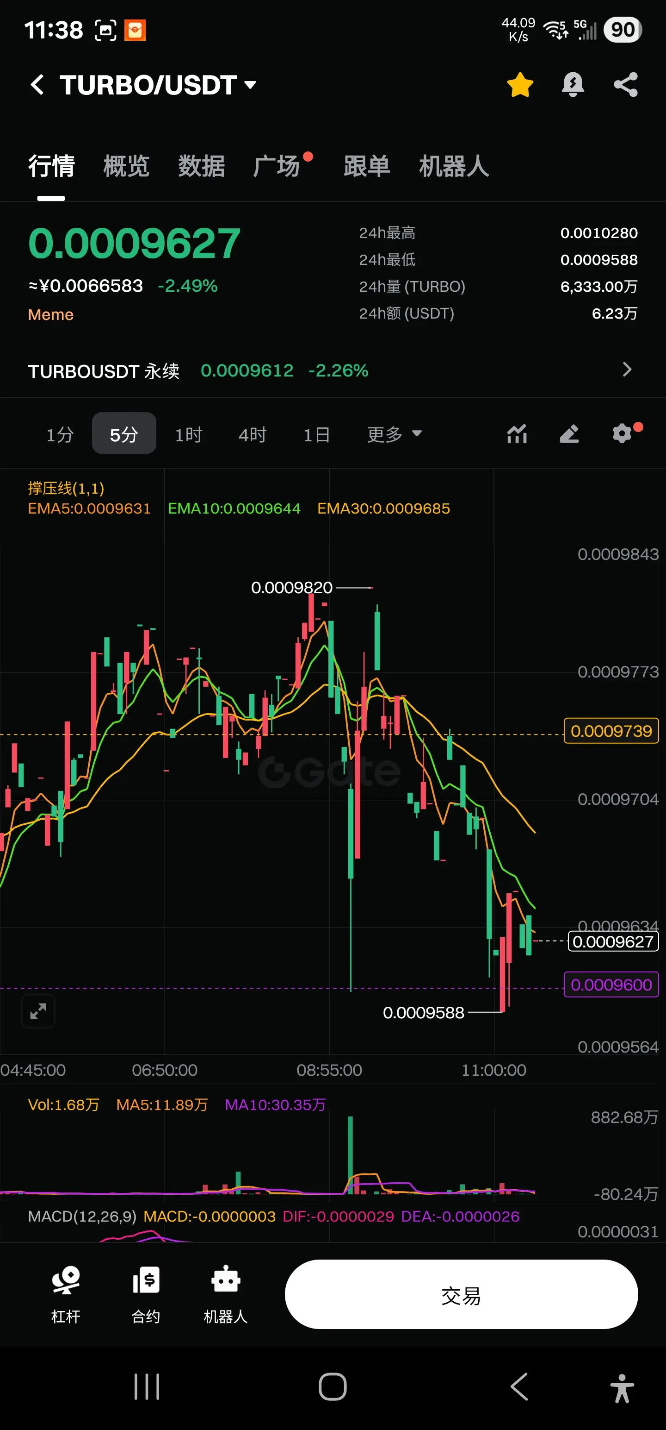666x1430 pixels.
Task: Tap the MA10:30.35万 volume average label
Action: point(275,1105)
